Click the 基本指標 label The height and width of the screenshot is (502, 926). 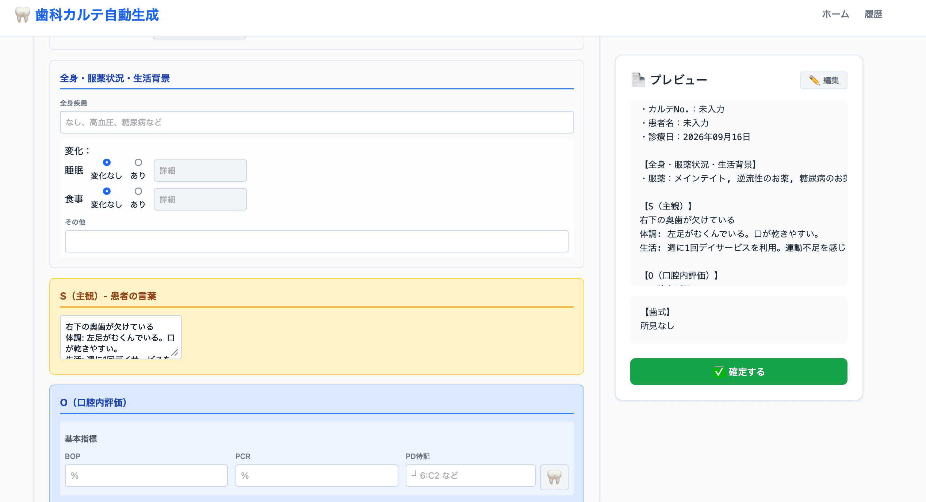(x=81, y=439)
